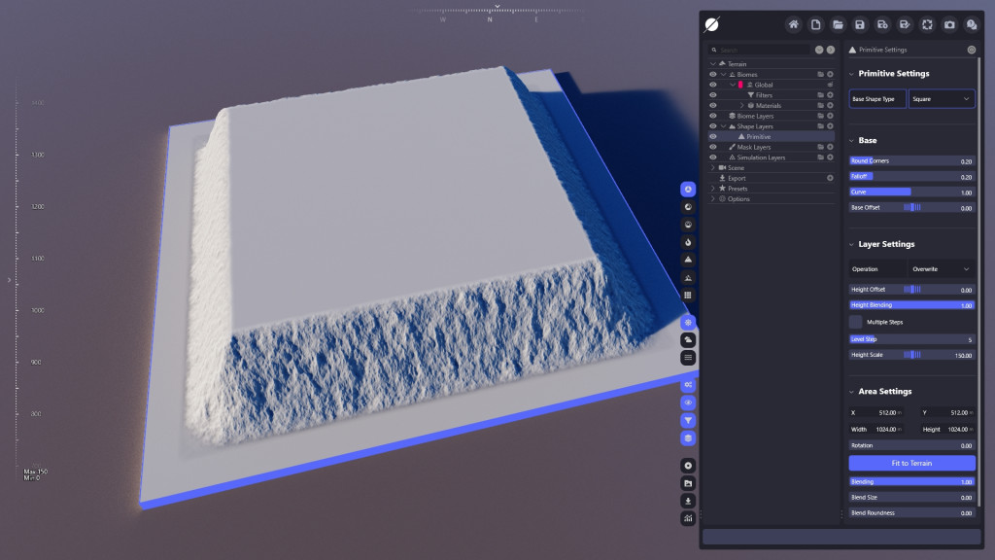Select Biome Layers in the tree
Viewport: 995px width, 560px height.
[754, 117]
